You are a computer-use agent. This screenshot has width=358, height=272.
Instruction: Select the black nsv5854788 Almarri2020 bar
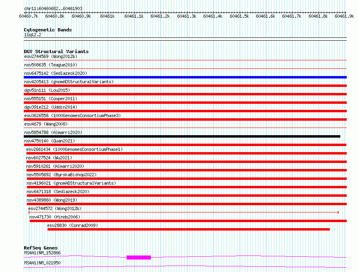(182, 136)
